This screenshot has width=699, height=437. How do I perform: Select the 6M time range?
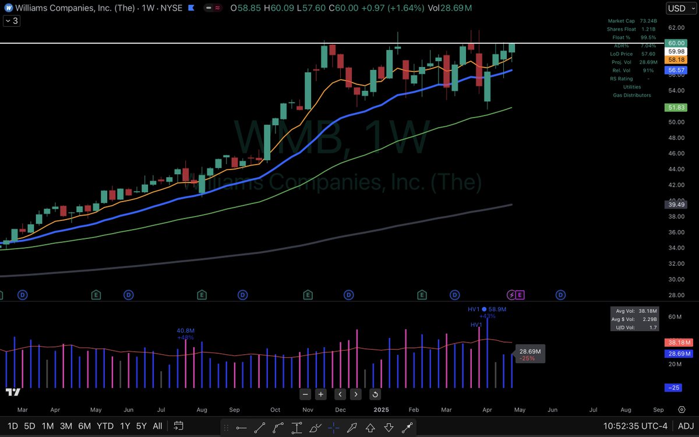point(84,425)
